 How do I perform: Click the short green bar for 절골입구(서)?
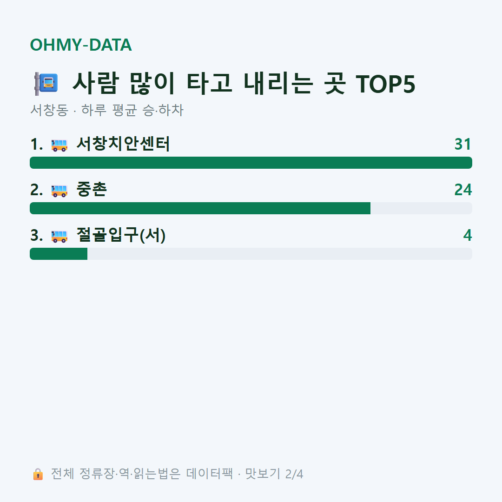click(x=59, y=254)
